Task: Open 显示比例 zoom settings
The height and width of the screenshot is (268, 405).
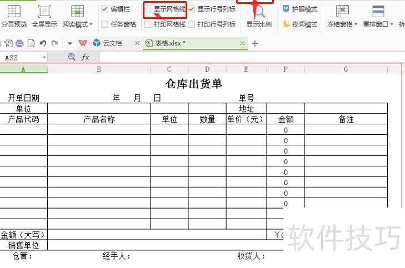Action: [259, 17]
